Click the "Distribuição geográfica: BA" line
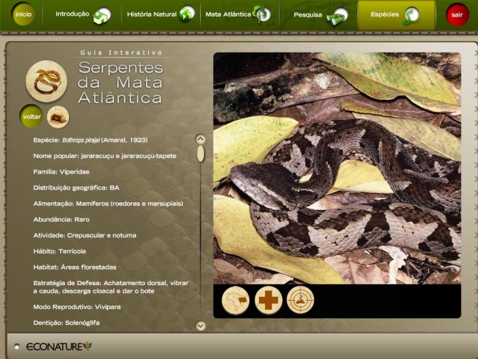478x359 pixels. tap(76, 188)
